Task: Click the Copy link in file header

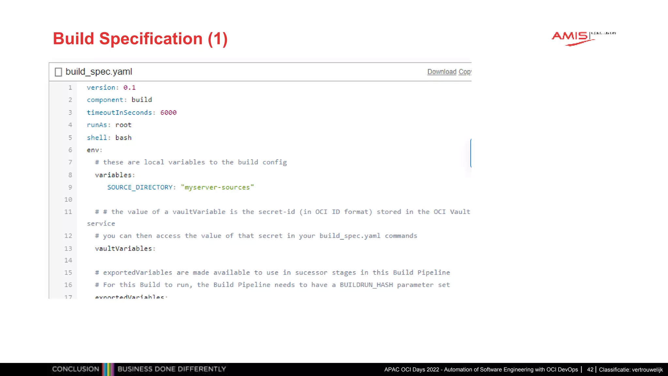Action: 465,72
